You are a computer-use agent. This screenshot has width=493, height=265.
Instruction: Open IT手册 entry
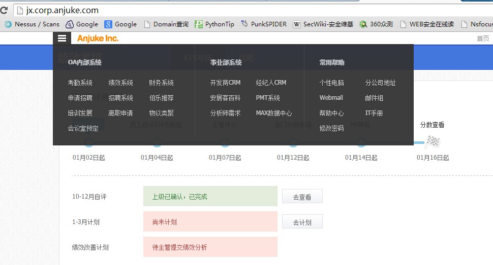coord(374,113)
